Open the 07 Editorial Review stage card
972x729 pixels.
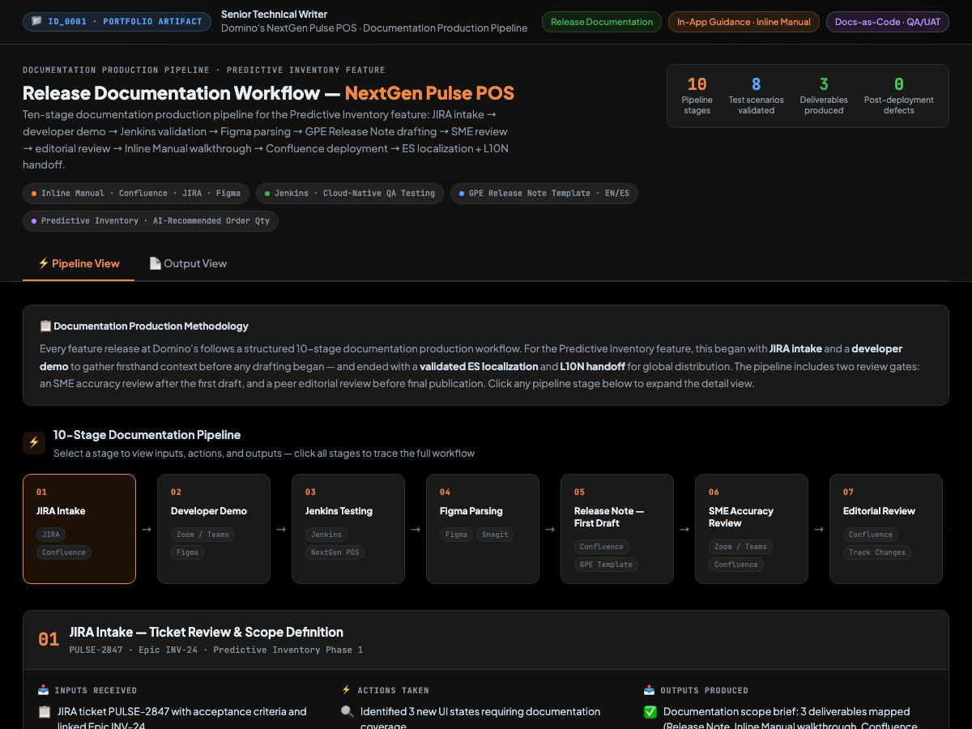pyautogui.click(x=886, y=529)
